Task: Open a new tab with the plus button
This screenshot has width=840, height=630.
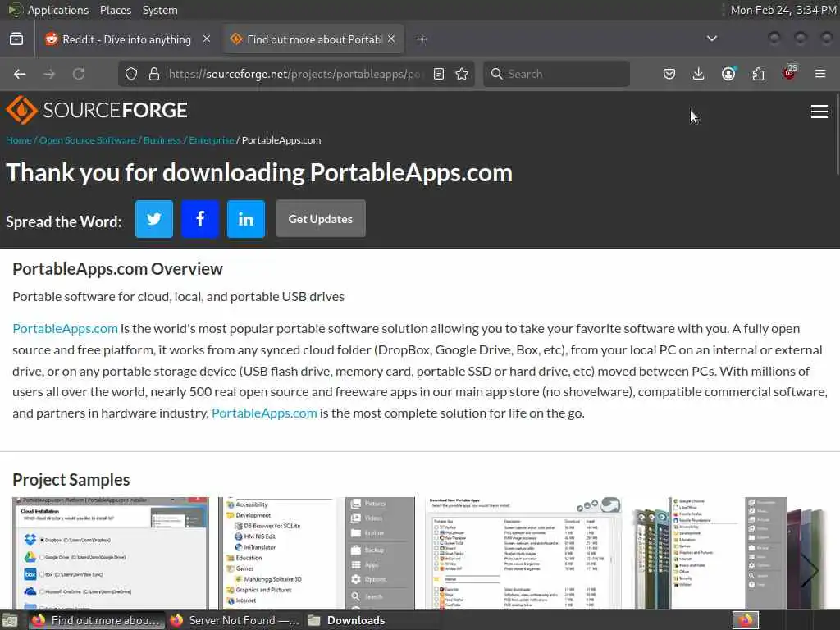Action: (422, 39)
